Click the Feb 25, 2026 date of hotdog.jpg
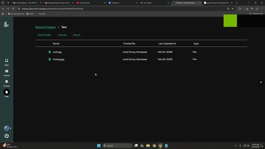265x149 pixels. tap(165, 59)
